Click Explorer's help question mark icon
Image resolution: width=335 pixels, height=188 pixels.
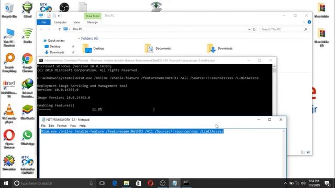(309, 22)
